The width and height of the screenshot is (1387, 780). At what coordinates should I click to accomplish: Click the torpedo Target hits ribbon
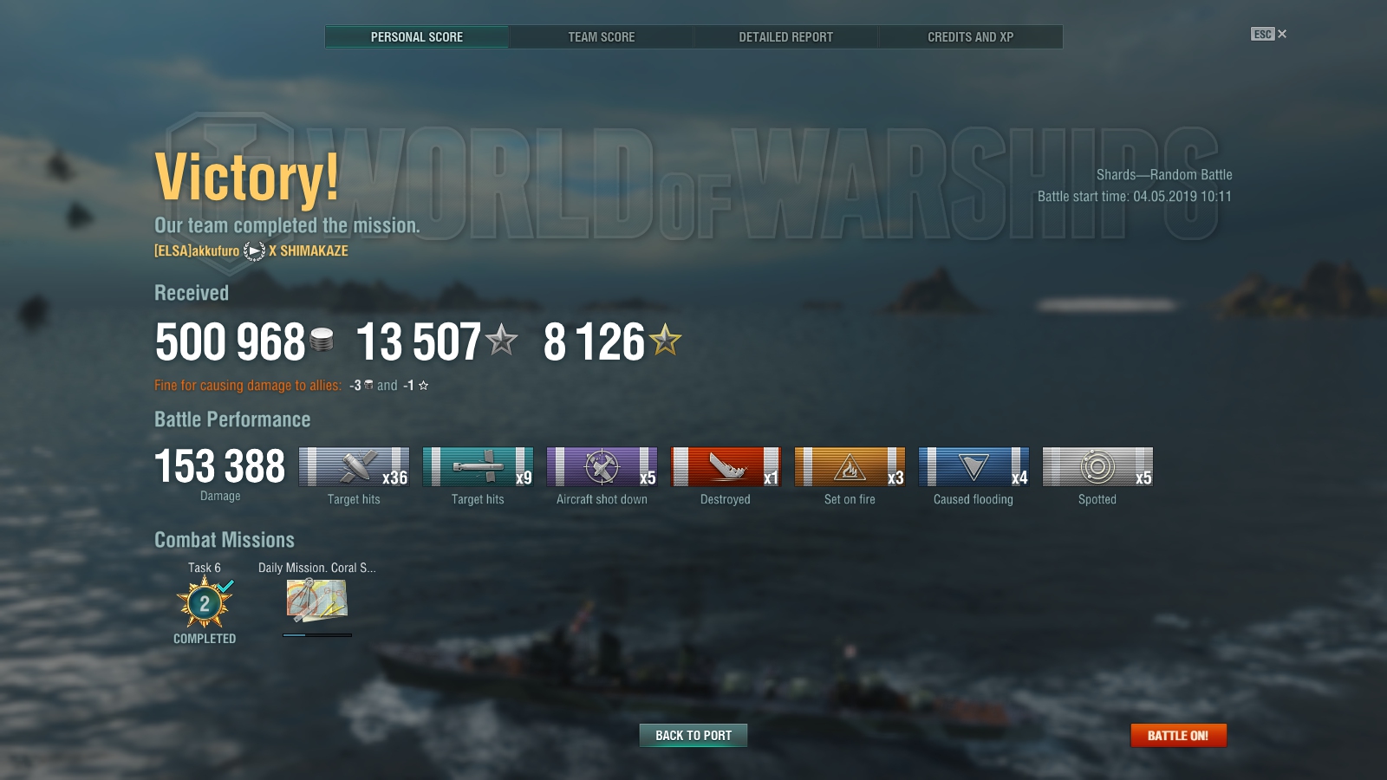pyautogui.click(x=478, y=466)
